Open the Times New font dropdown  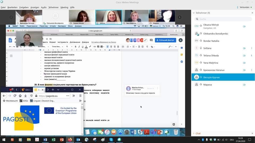57,47
